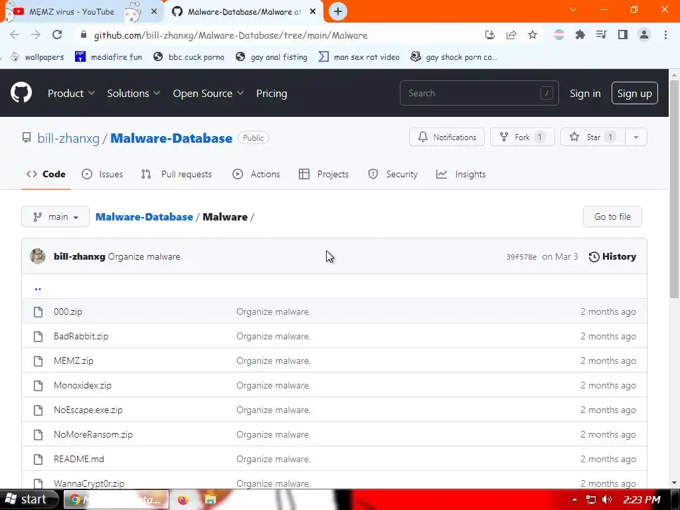
Task: Click the volume speaker icon in system tray
Action: pos(607,499)
